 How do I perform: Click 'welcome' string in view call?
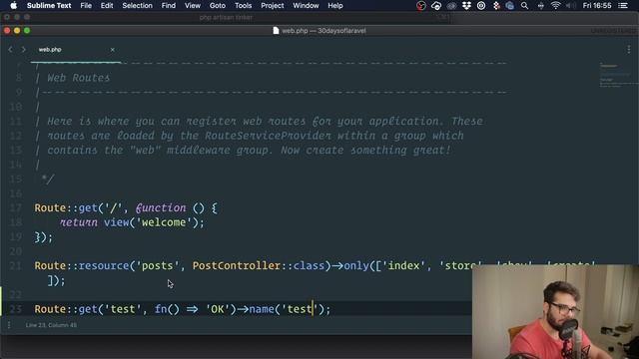[164, 222]
